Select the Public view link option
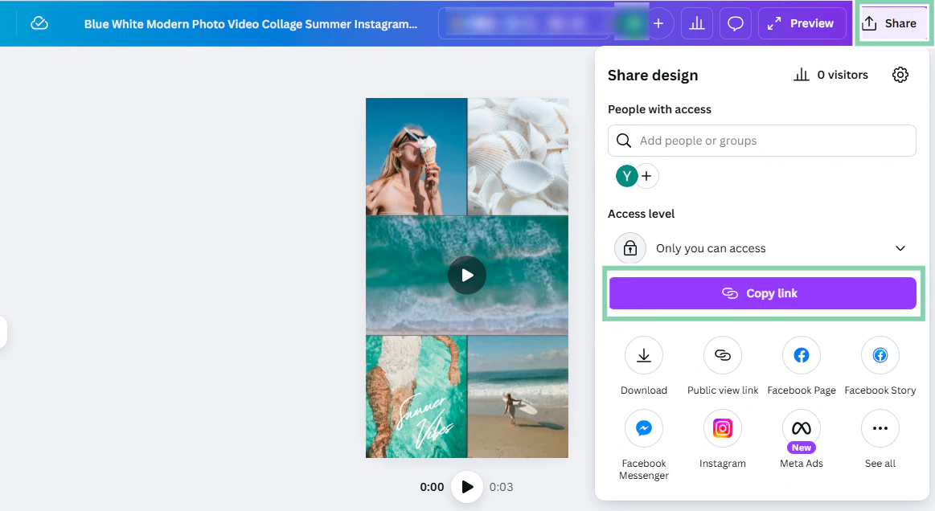 (723, 366)
